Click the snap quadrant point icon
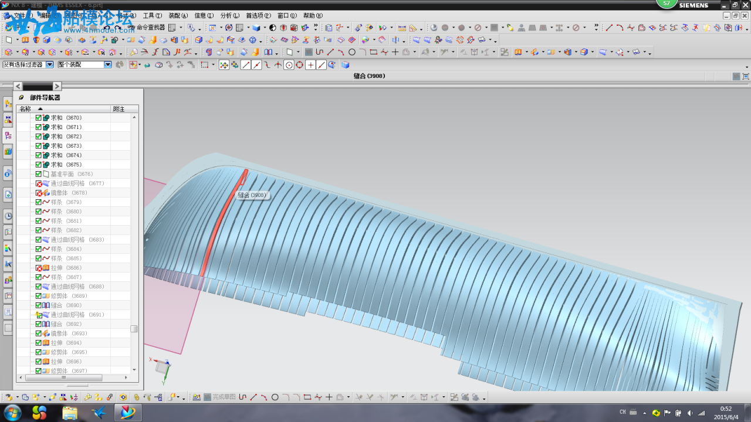The image size is (751, 422). [300, 65]
